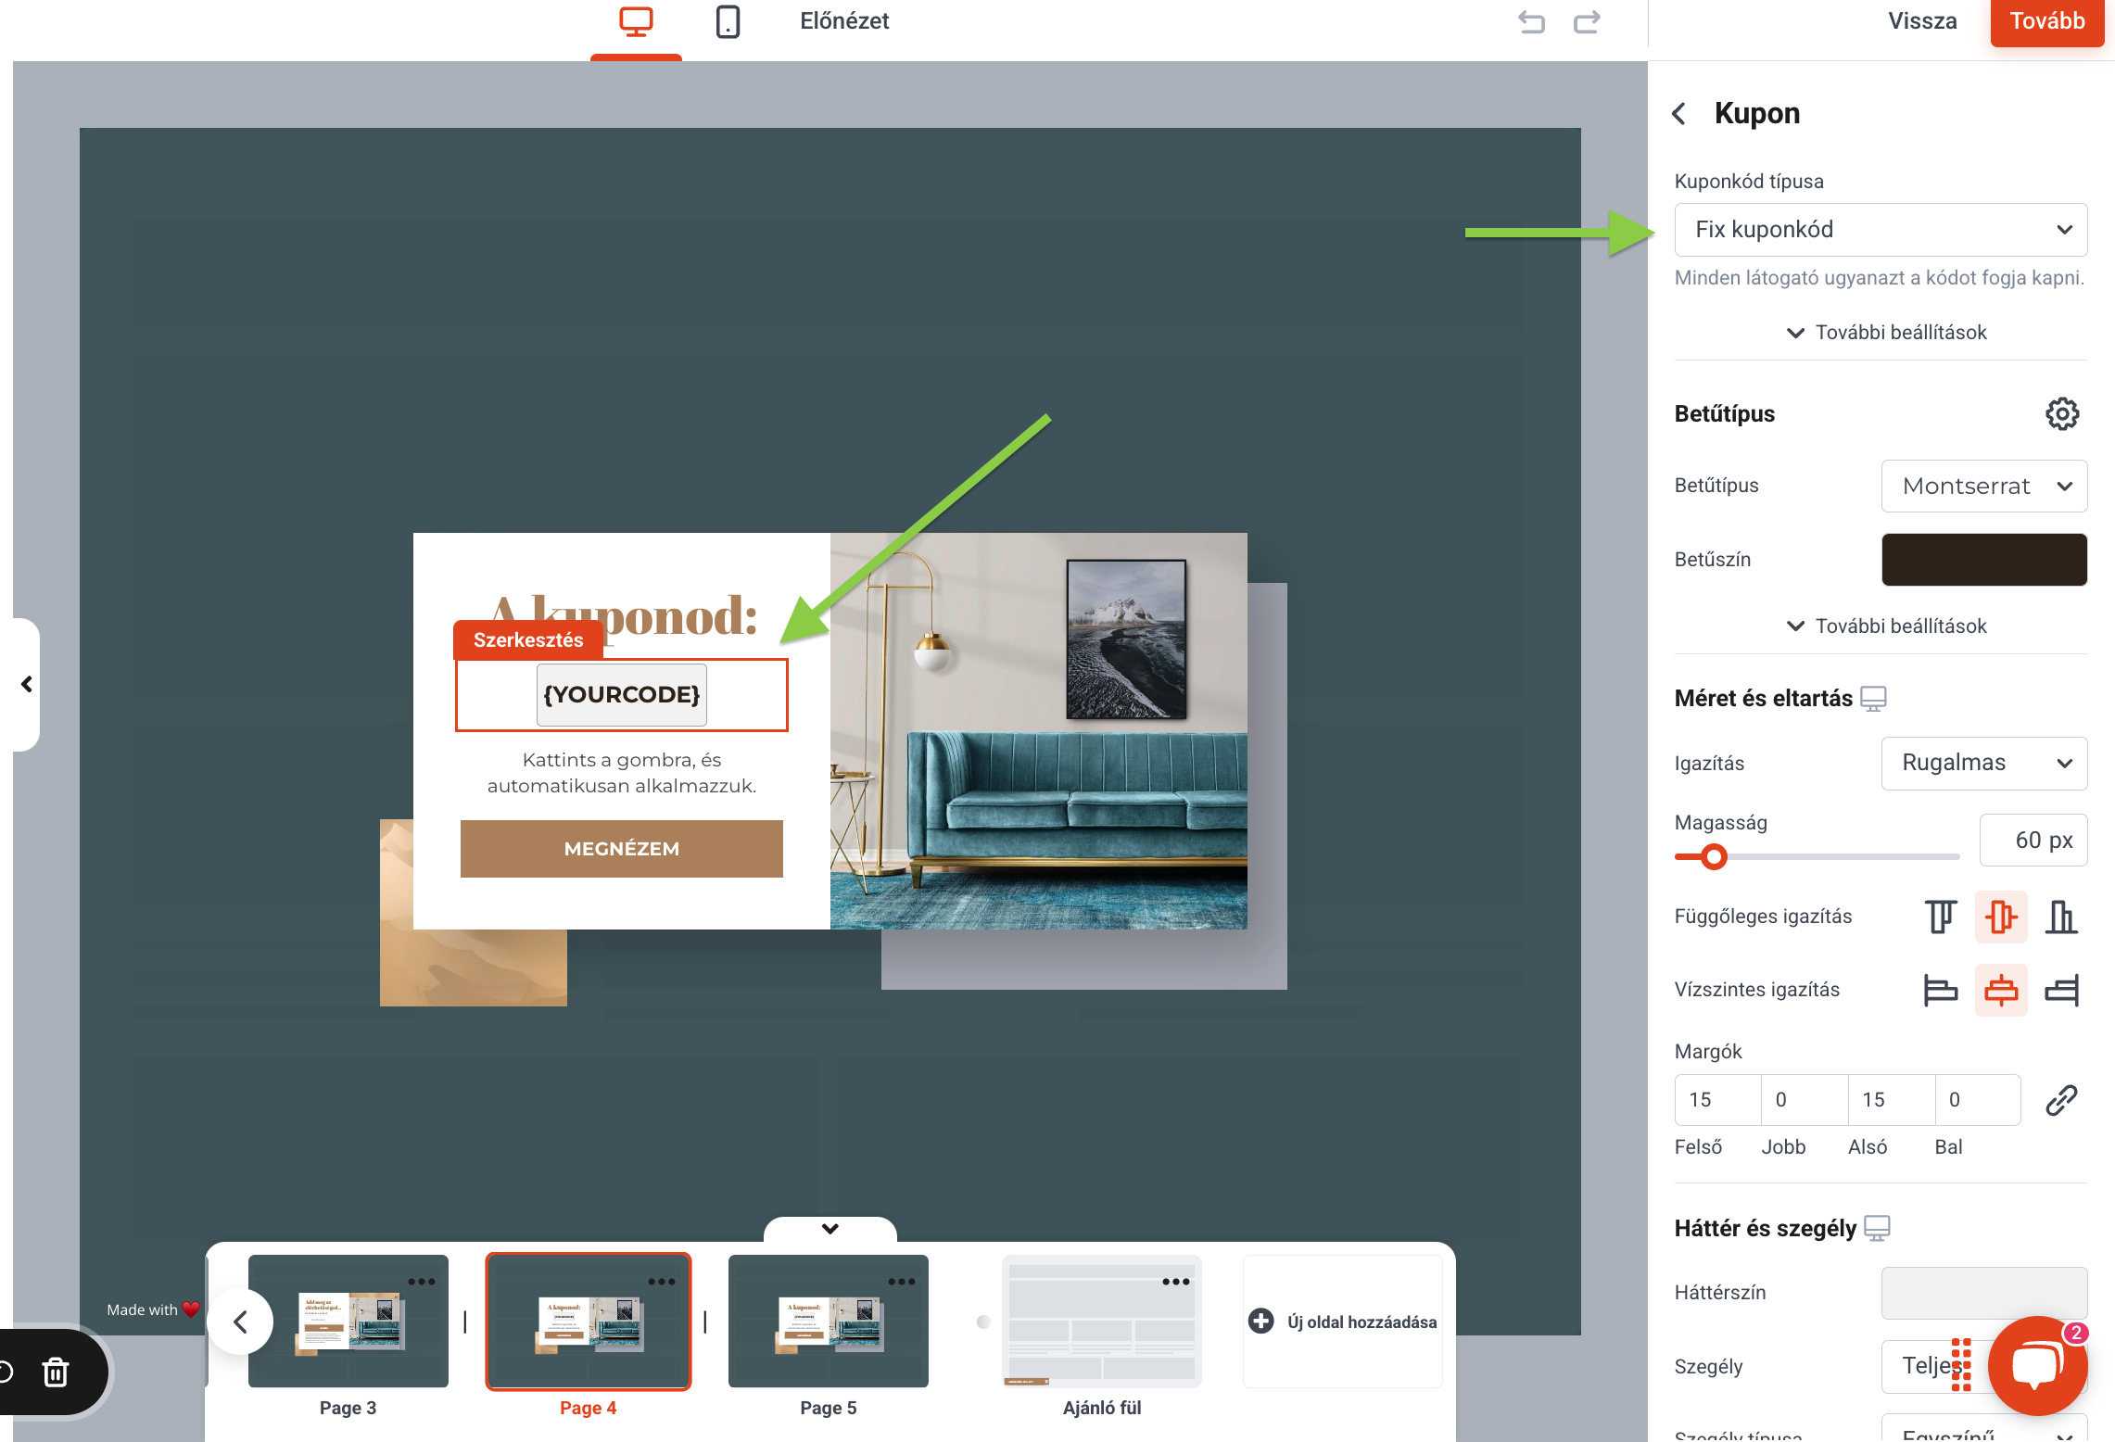Align horizontally to left
The image size is (2115, 1442).
tap(1941, 990)
